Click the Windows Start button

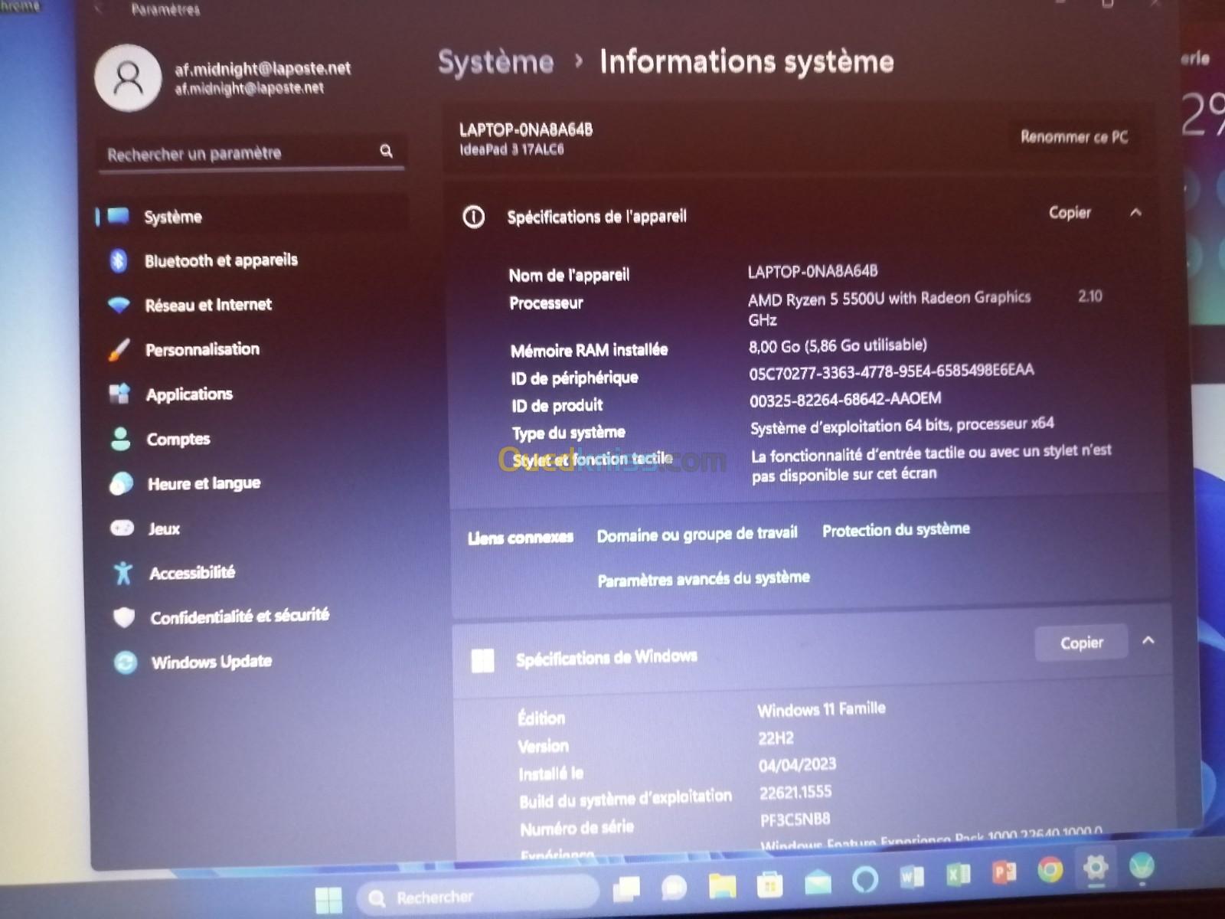point(329,899)
